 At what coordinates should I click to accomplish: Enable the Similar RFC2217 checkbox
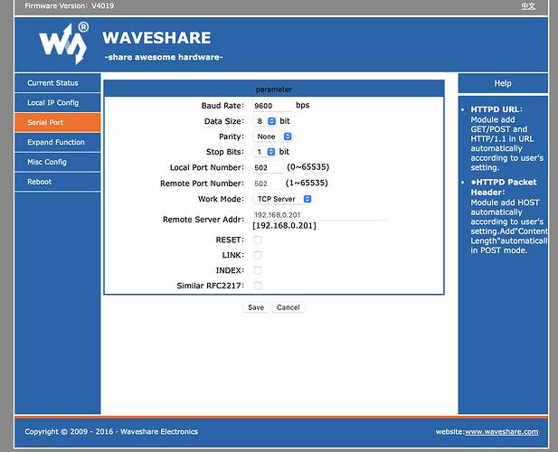pyautogui.click(x=258, y=286)
